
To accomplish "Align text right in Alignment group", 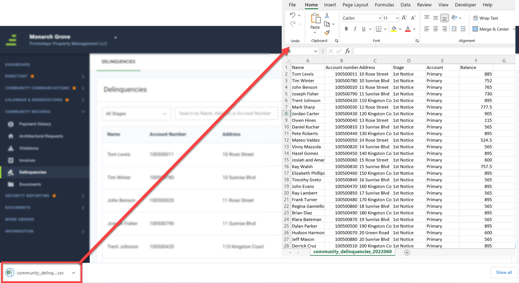I will [x=445, y=29].
